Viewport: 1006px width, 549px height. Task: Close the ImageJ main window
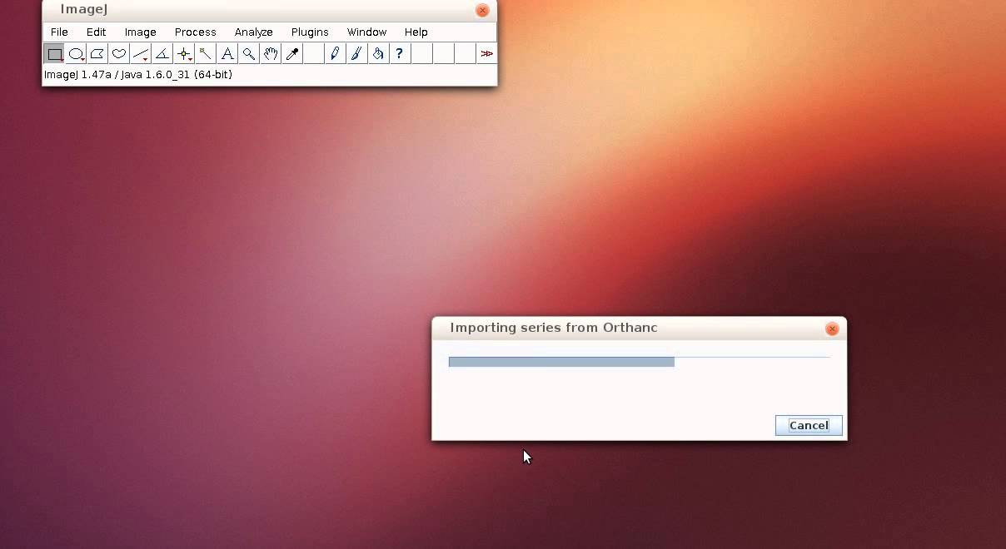pyautogui.click(x=482, y=10)
